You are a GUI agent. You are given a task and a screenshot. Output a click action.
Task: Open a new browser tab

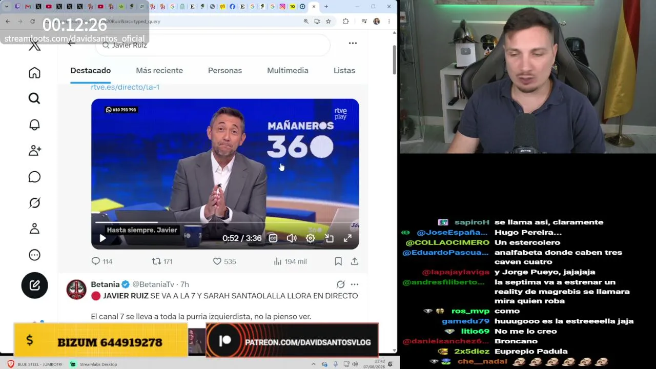tap(326, 7)
